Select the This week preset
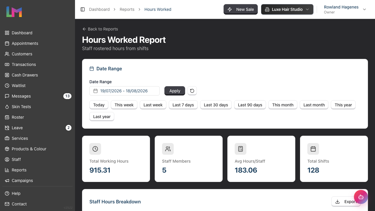This screenshot has height=211, width=375. (x=124, y=105)
